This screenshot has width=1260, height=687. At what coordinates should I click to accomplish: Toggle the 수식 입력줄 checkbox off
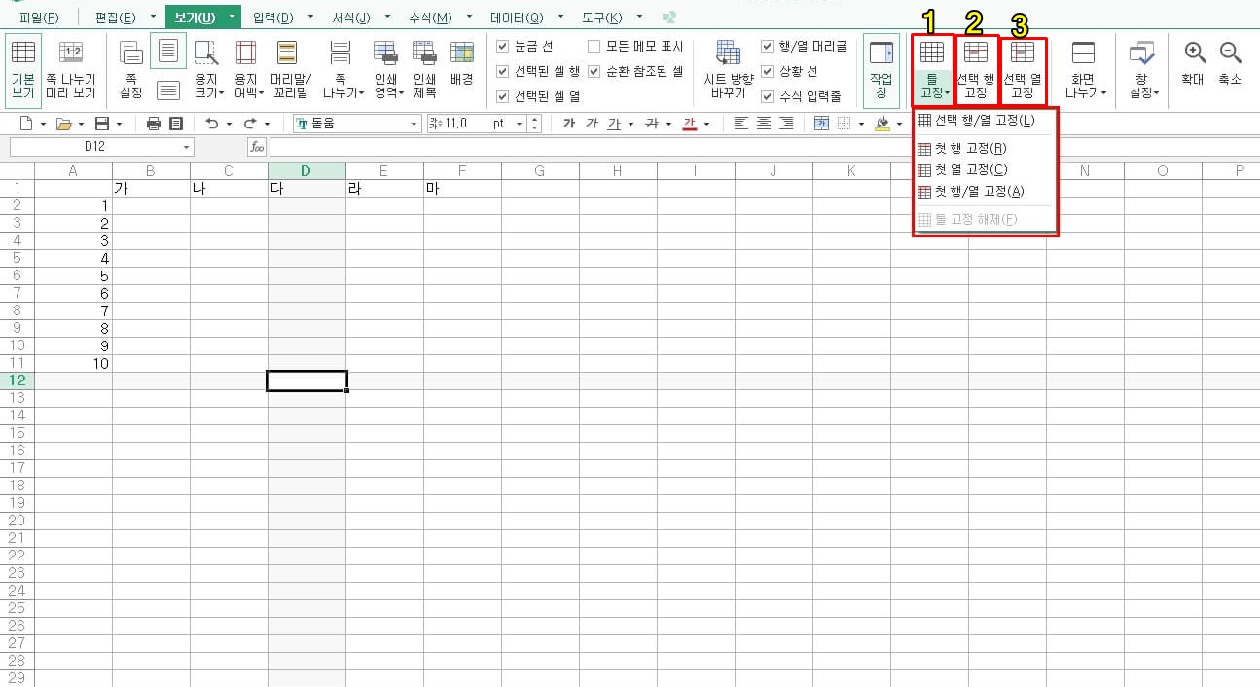tap(767, 96)
